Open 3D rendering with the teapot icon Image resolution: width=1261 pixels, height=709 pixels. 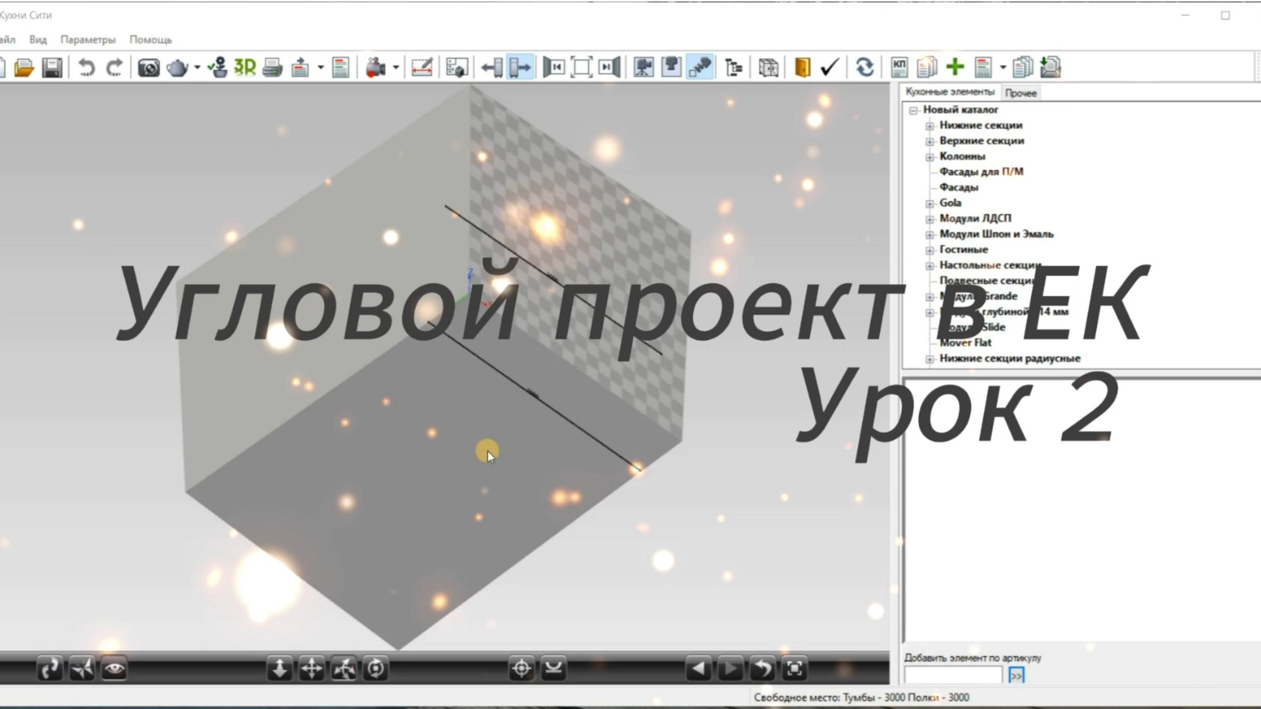point(178,66)
